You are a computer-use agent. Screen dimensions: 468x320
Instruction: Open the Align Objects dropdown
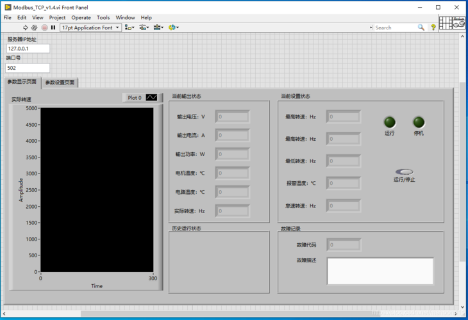[130, 28]
